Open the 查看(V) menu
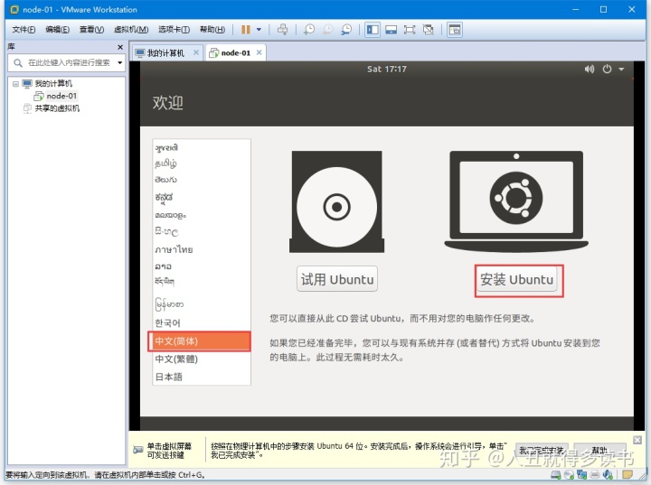This screenshot has width=651, height=485. click(x=91, y=30)
